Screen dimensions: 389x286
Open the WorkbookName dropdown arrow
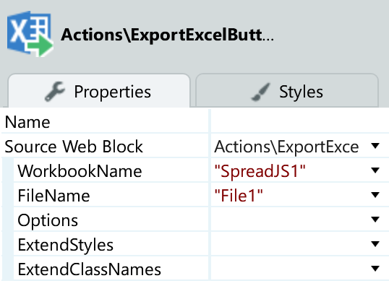375,170
